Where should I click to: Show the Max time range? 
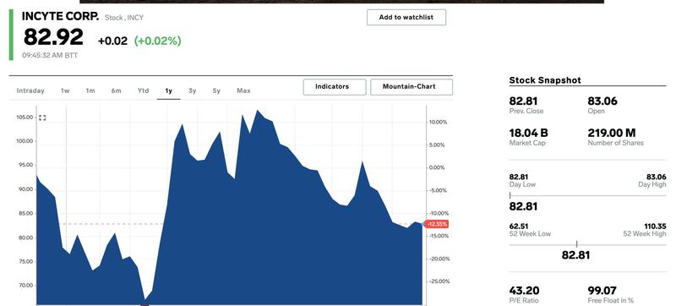pyautogui.click(x=243, y=90)
